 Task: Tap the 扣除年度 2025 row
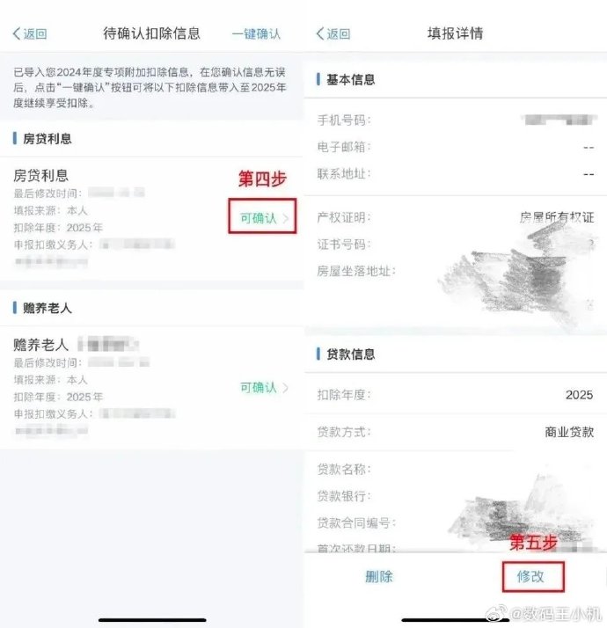click(456, 395)
